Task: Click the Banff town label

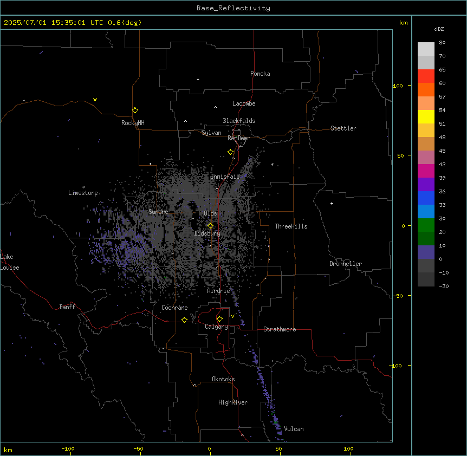Action: pos(67,307)
